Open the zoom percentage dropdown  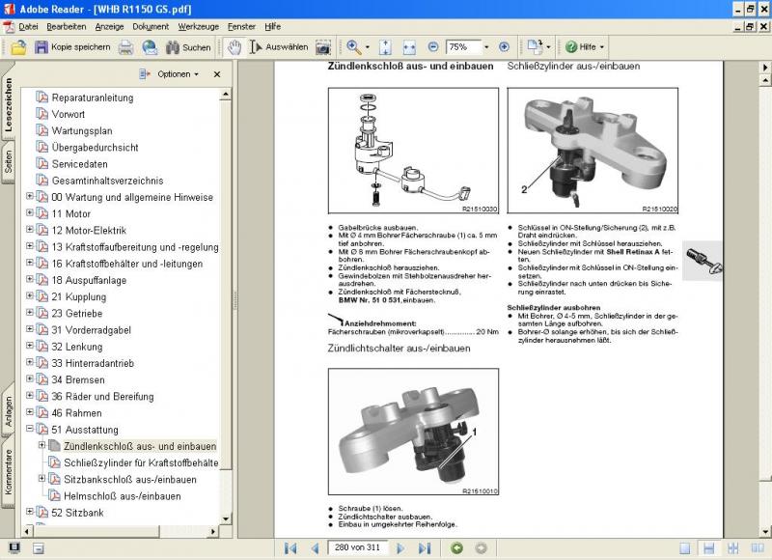[x=486, y=47]
